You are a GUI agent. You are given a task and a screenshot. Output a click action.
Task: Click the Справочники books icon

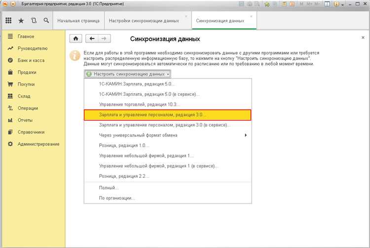10,132
